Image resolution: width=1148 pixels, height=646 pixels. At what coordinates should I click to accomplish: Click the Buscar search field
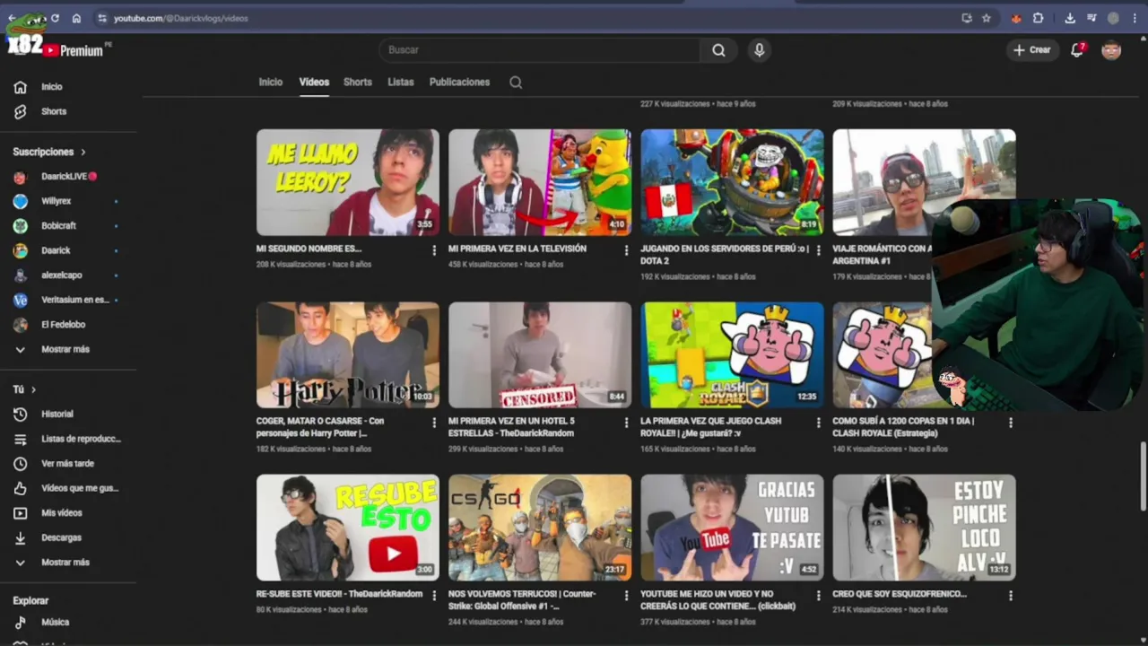coord(540,50)
